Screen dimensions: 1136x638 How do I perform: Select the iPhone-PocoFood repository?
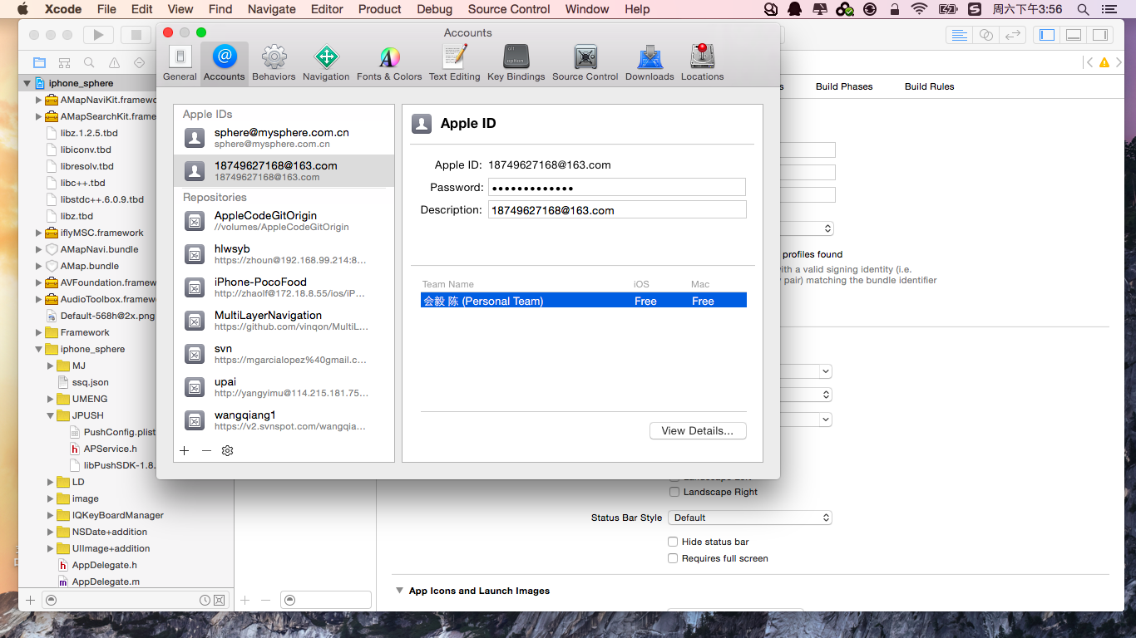284,287
